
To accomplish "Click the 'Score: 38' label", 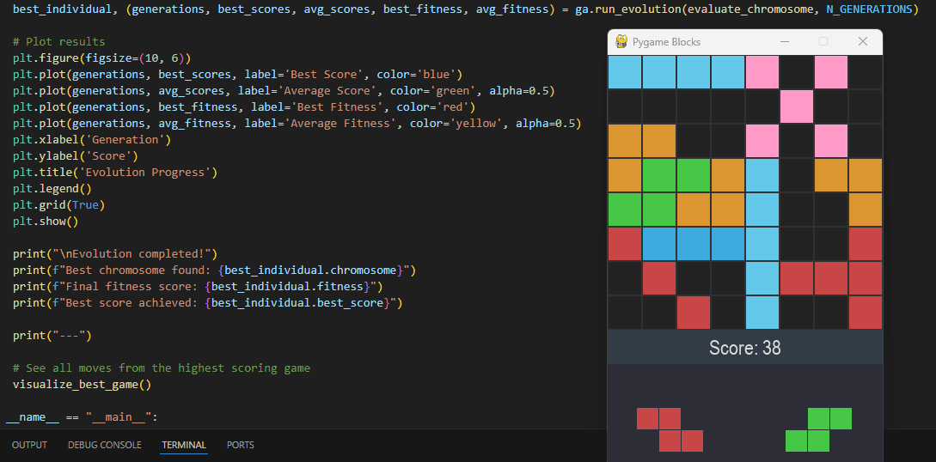I will pos(745,348).
